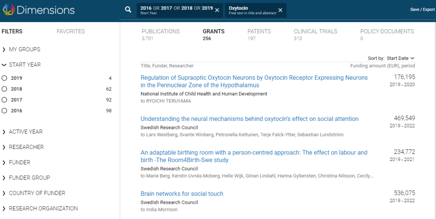The height and width of the screenshot is (219, 436).
Task: Click the search magnifier icon
Action: pos(128,10)
